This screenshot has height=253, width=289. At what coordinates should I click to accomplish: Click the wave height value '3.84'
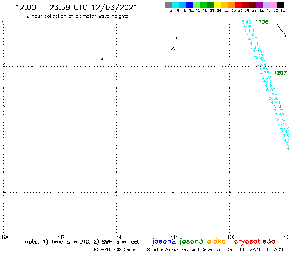coord(273,94)
